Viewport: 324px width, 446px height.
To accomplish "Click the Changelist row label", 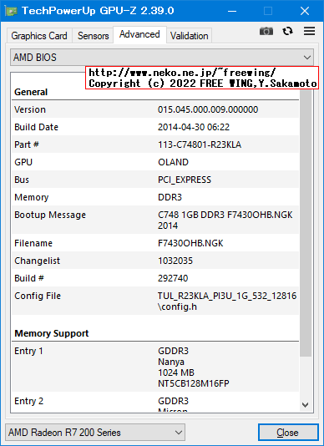I will pyautogui.click(x=37, y=261).
